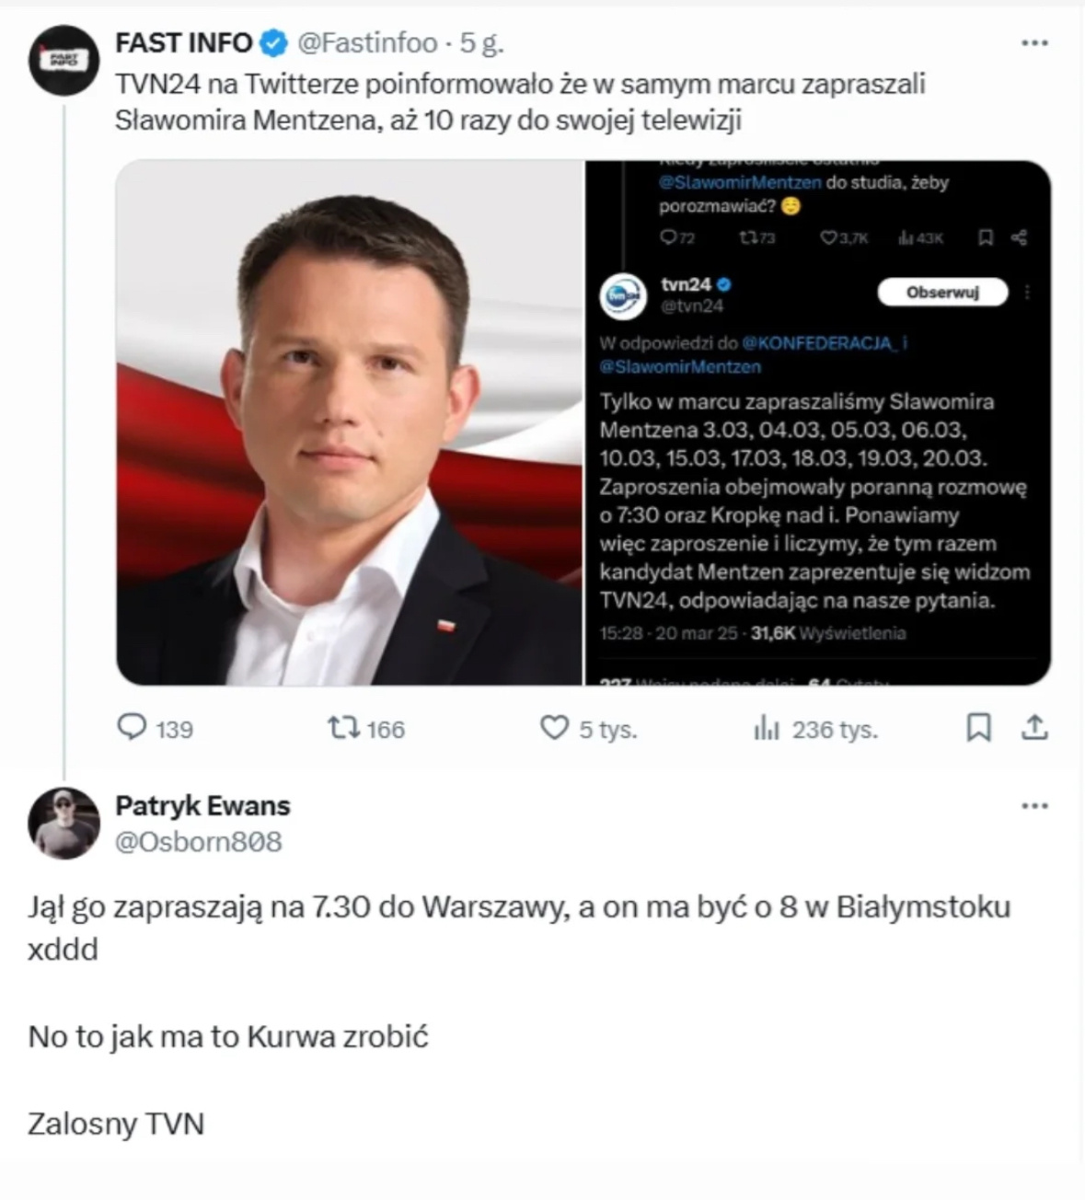
Task: Click the FAST INFO verified badge
Action: (x=273, y=42)
